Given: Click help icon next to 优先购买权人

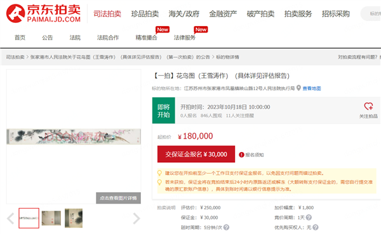Looking at the screenshot, I should click(x=316, y=228).
